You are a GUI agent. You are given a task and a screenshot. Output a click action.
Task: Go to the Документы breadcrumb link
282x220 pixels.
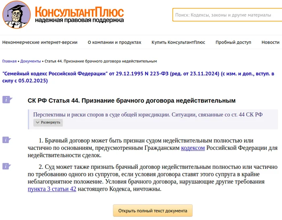tap(31, 61)
